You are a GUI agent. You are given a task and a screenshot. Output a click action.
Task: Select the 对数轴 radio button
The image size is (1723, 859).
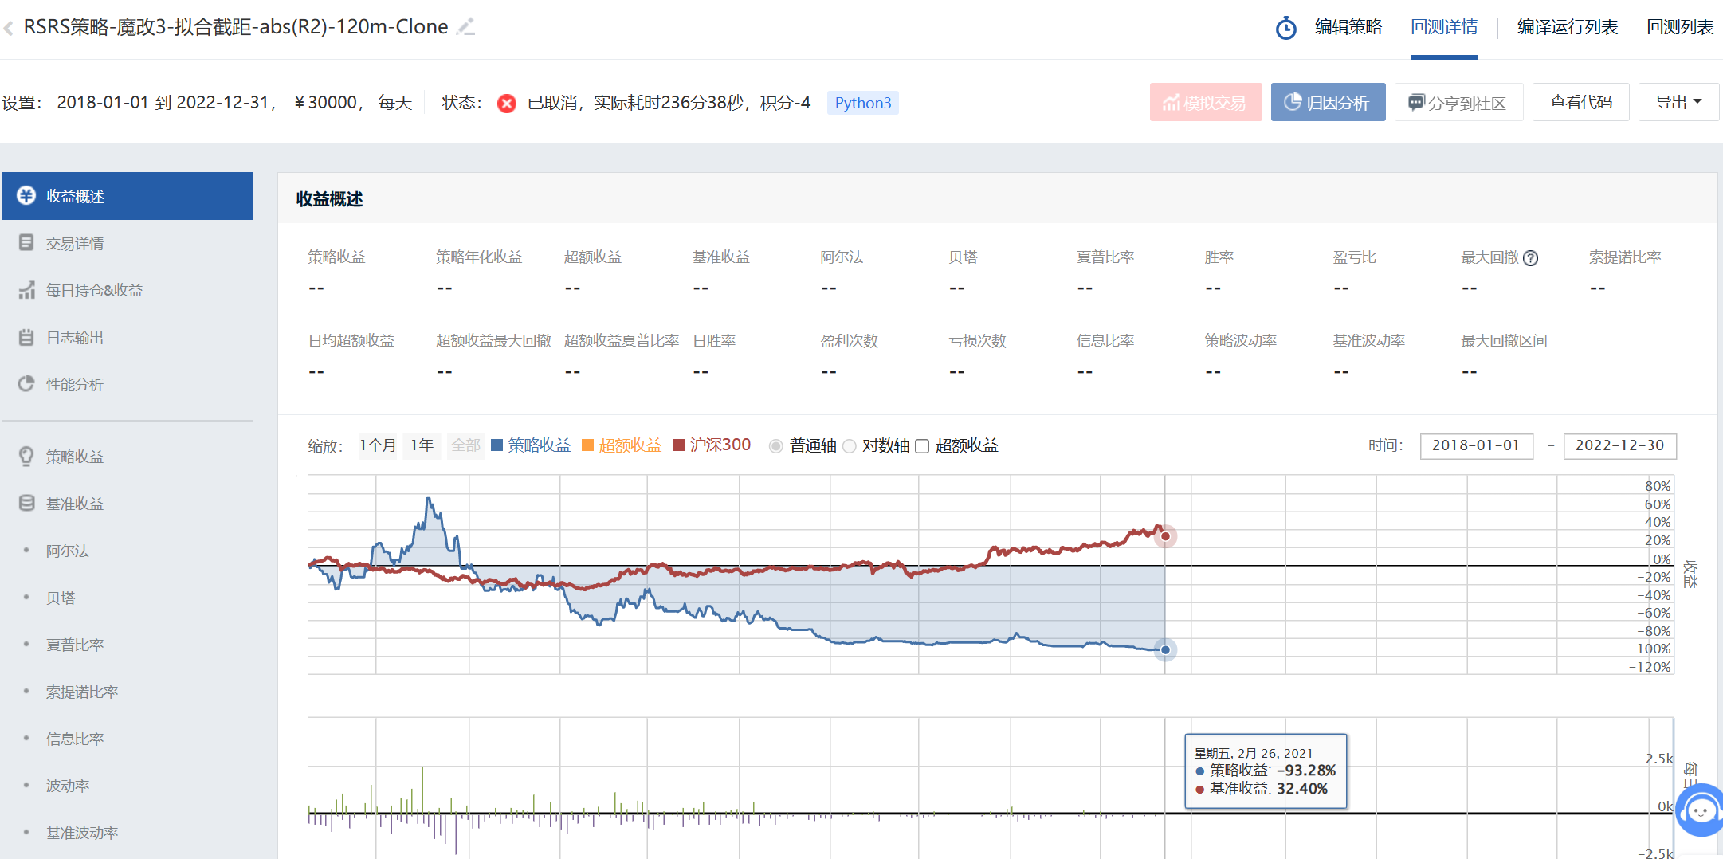click(x=850, y=446)
